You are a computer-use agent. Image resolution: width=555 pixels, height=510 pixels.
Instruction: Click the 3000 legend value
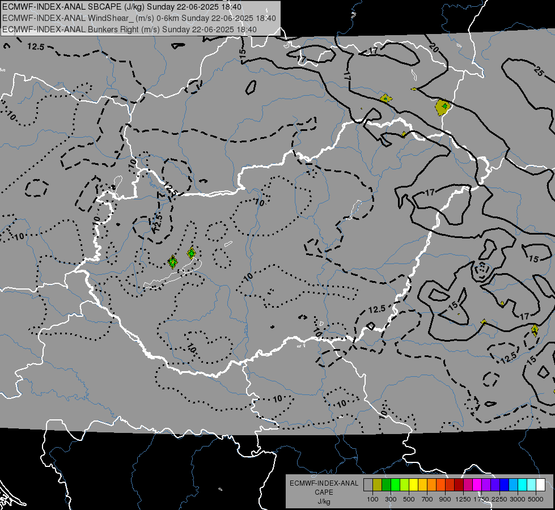518,499
